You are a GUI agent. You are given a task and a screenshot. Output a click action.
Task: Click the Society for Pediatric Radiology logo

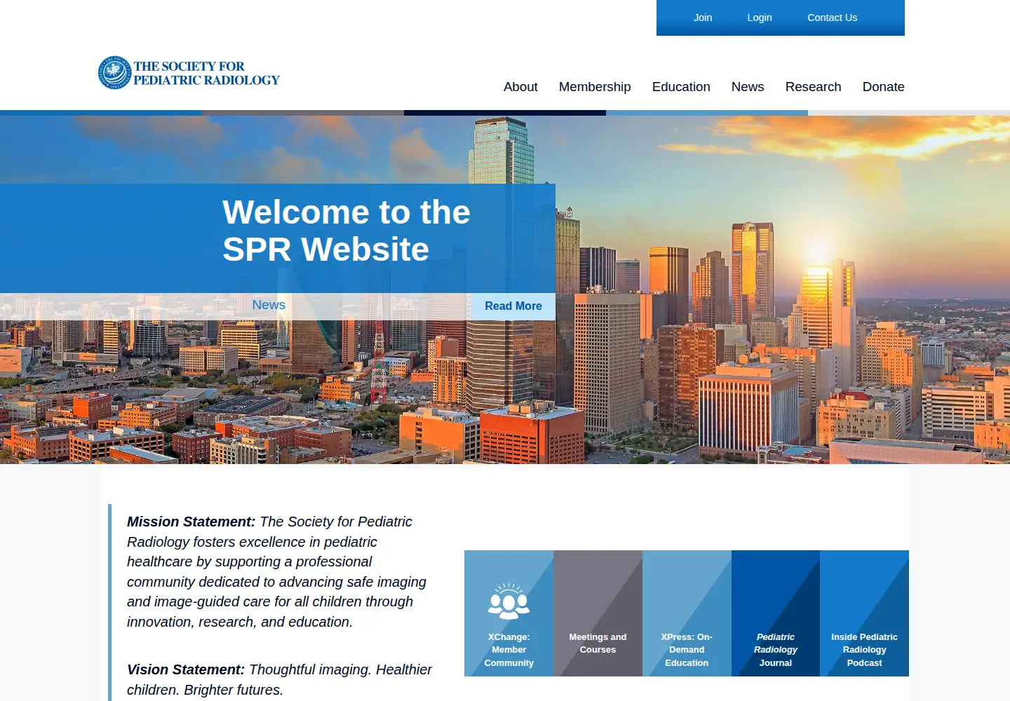point(189,73)
